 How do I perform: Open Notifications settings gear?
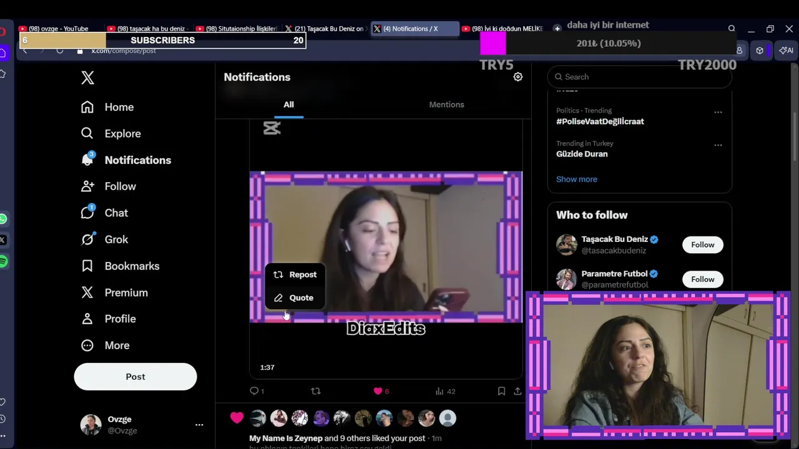(517, 77)
